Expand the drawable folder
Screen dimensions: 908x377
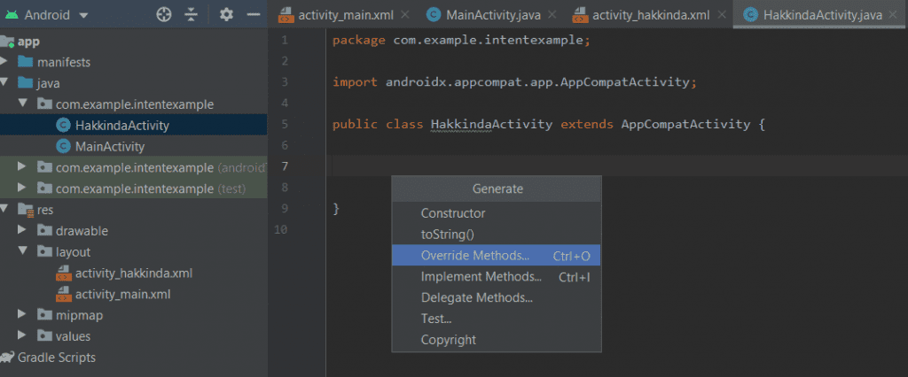[x=26, y=231]
